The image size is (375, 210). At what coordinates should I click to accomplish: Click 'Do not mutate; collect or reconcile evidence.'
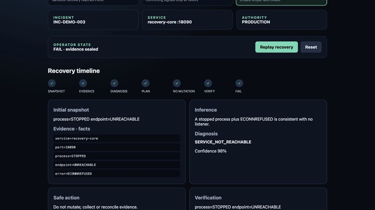[x=95, y=207]
